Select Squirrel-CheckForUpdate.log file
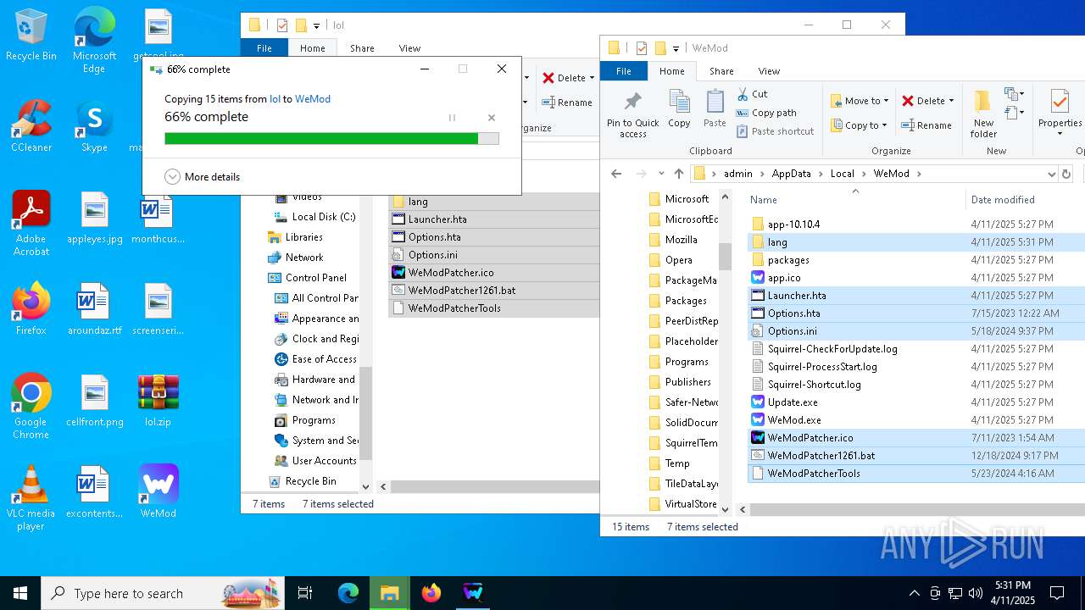The height and width of the screenshot is (610, 1085). (832, 349)
